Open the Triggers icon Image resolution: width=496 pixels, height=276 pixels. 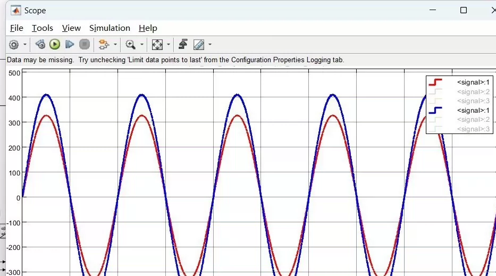(183, 44)
